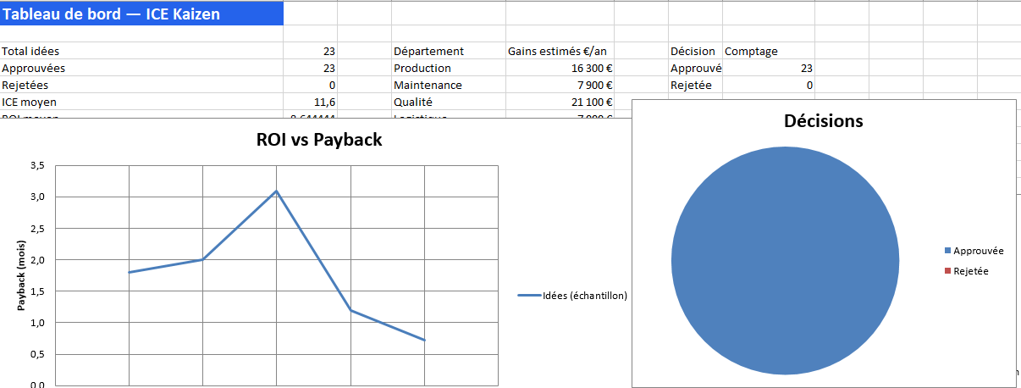Select the 'Décision' header cell
This screenshot has width=1021, height=388.
click(x=693, y=51)
